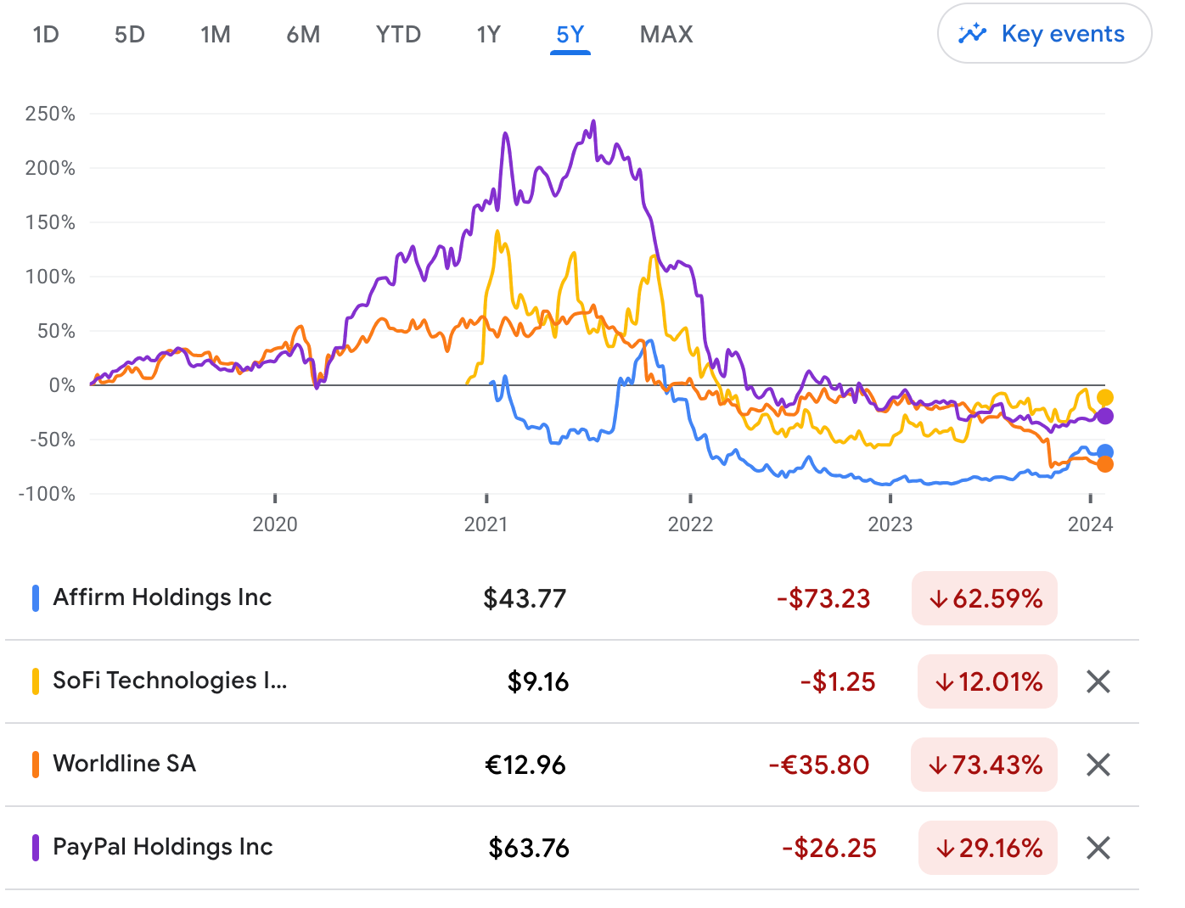Open Worldline SA stock row

coord(572,765)
